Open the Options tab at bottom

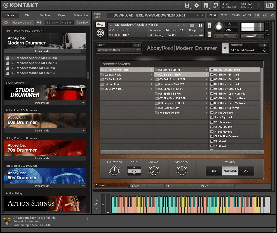click(146, 186)
